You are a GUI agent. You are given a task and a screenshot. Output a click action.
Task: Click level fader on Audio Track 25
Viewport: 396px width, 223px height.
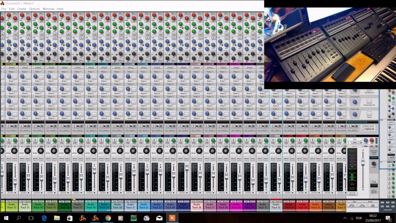(x=187, y=167)
